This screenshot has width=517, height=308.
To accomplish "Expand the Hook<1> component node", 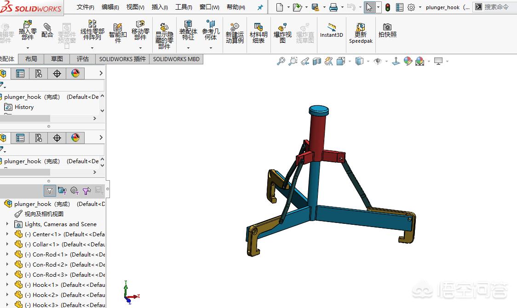I will (x=7, y=285).
